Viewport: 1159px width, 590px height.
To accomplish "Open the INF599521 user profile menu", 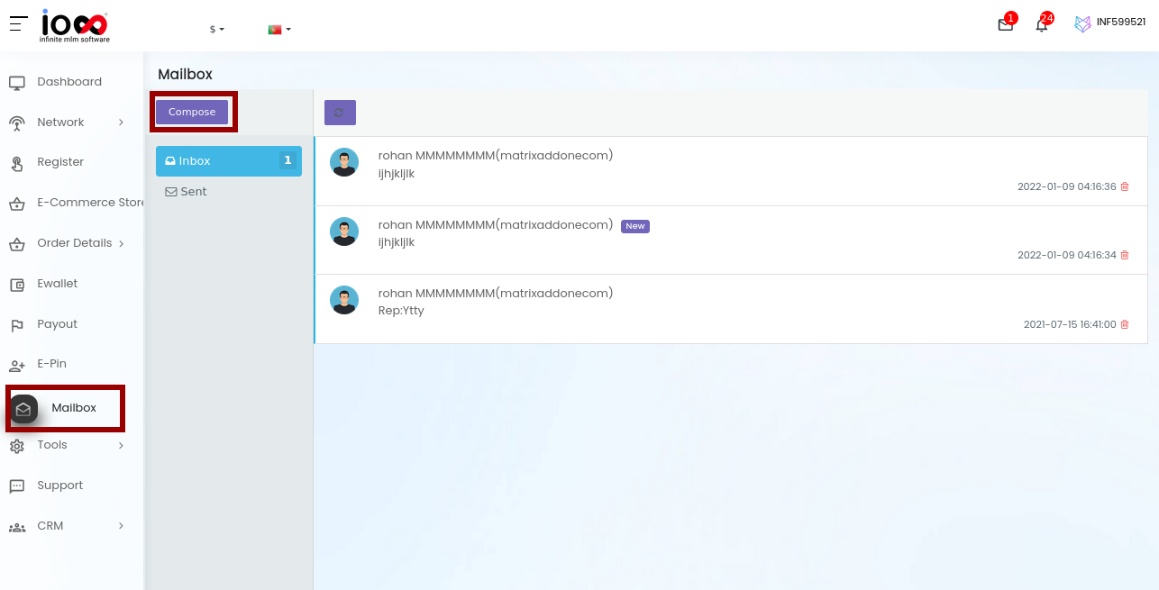I will coord(1120,23).
